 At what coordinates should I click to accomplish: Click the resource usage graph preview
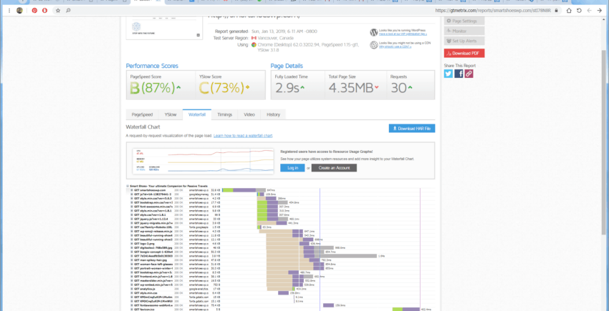(x=203, y=161)
